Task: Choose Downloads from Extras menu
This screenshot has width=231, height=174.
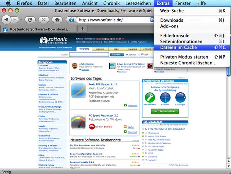Action: (x=192, y=20)
